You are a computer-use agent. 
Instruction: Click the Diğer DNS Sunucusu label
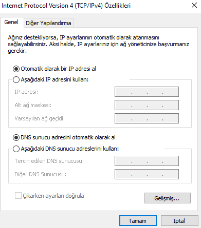point(41,174)
